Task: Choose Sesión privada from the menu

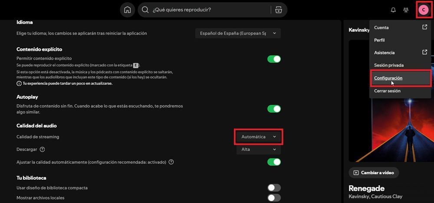Action: 389,65
